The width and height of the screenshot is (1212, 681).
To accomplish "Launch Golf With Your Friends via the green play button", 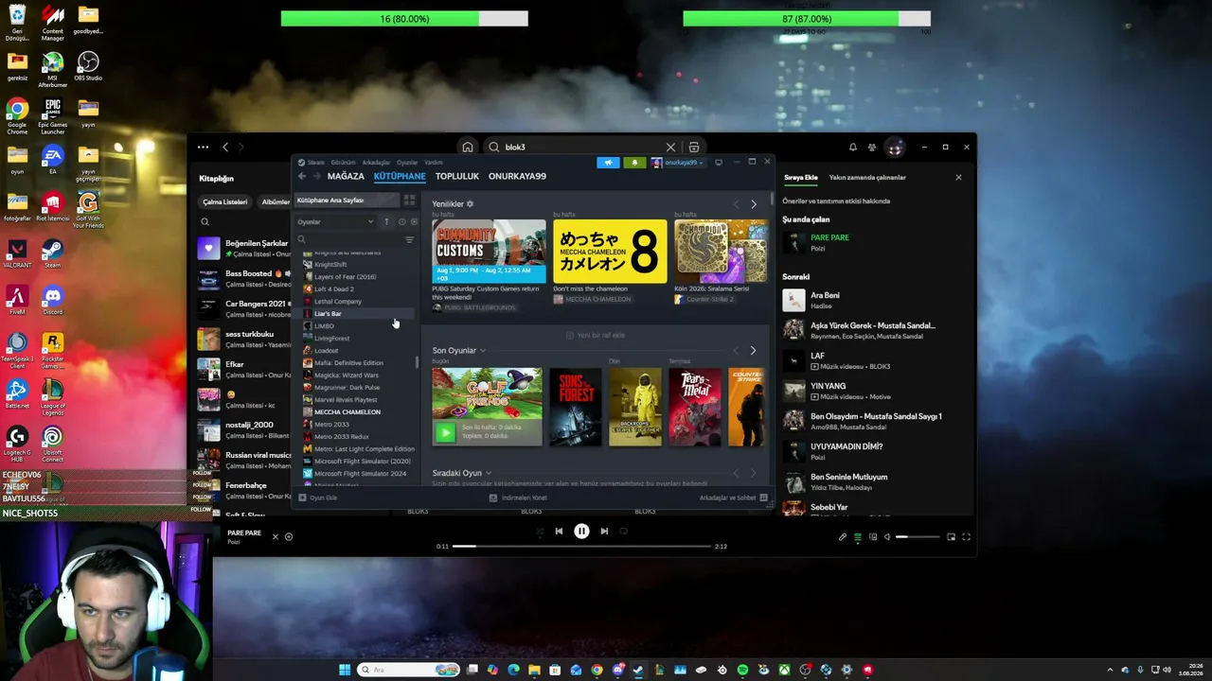I will point(444,432).
